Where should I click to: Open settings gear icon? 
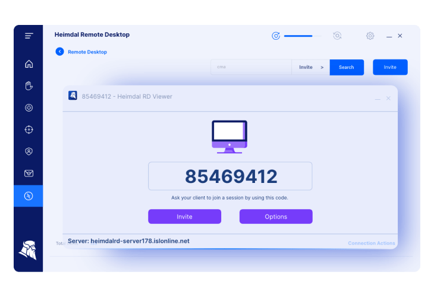click(370, 36)
